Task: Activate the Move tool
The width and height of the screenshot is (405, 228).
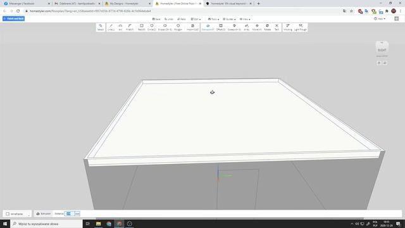Action: tap(257, 27)
